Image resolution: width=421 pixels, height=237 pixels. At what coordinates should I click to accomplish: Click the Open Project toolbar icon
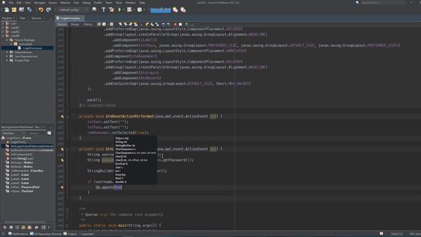22,10
